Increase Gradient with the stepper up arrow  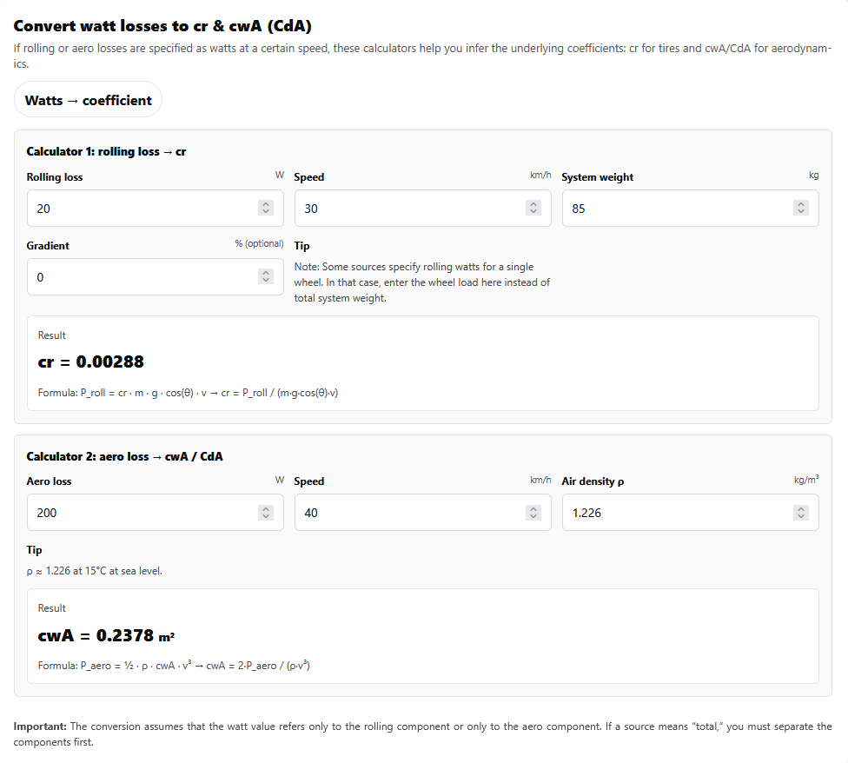[266, 273]
